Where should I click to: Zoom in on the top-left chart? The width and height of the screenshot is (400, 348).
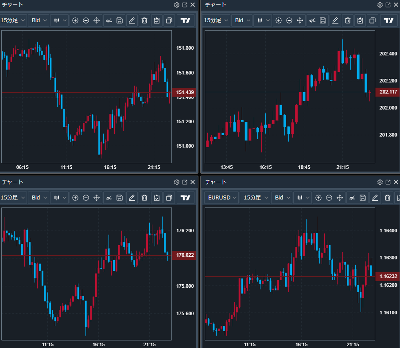[75, 20]
